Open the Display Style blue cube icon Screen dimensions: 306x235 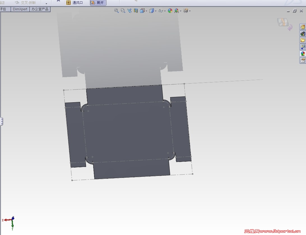tap(151, 11)
